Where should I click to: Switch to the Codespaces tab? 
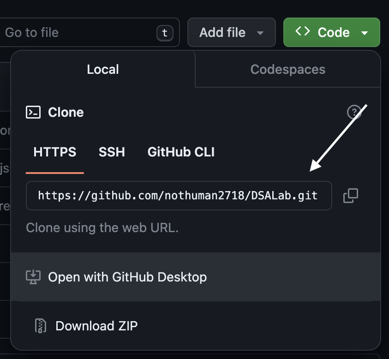[288, 69]
